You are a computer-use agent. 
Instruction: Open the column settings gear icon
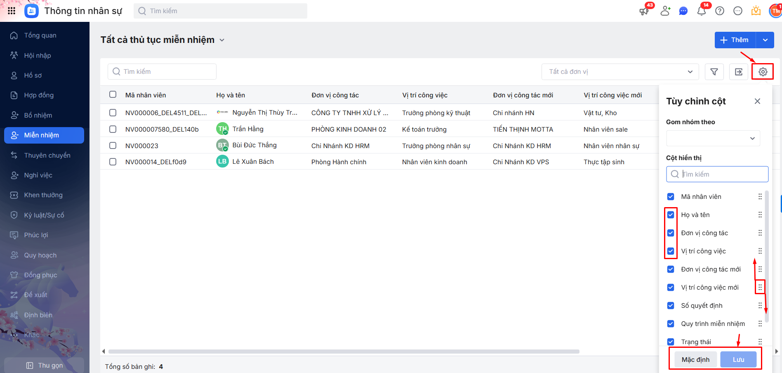tap(763, 72)
